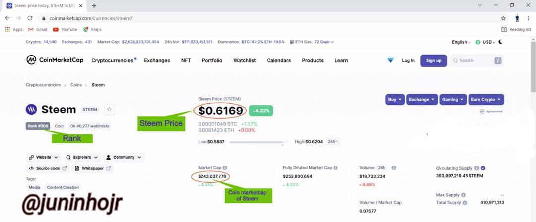Open the Volume 24h period selector
This screenshot has height=222, width=536.
(x=381, y=168)
